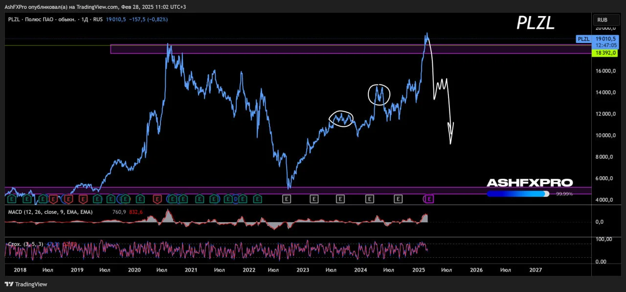This screenshot has width=626, height=292.
Task: Click the 2026 label on time axis
Action: (x=476, y=270)
